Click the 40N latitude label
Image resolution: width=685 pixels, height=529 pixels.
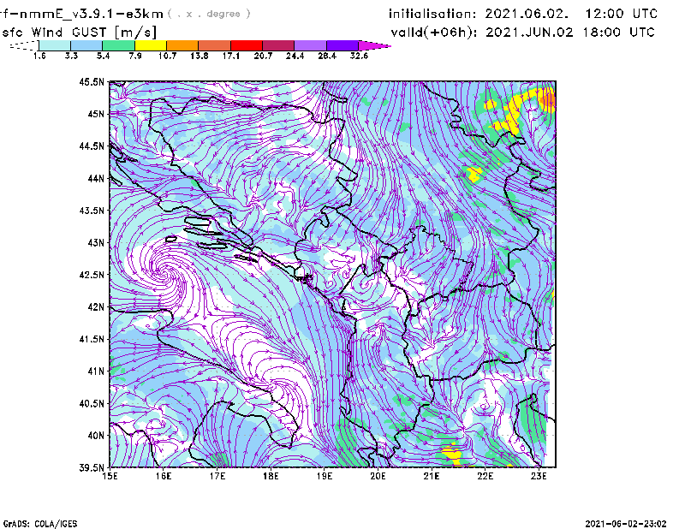[96, 436]
